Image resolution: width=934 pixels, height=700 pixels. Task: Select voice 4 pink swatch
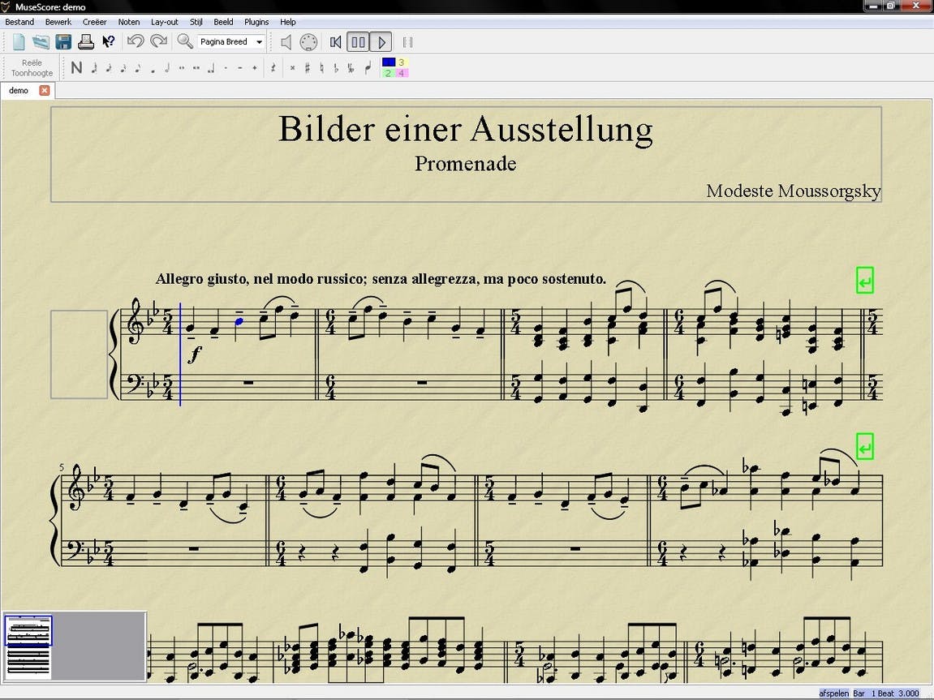402,73
